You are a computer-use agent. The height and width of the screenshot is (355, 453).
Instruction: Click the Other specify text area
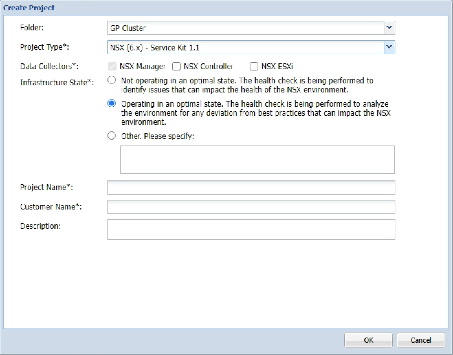(x=258, y=160)
